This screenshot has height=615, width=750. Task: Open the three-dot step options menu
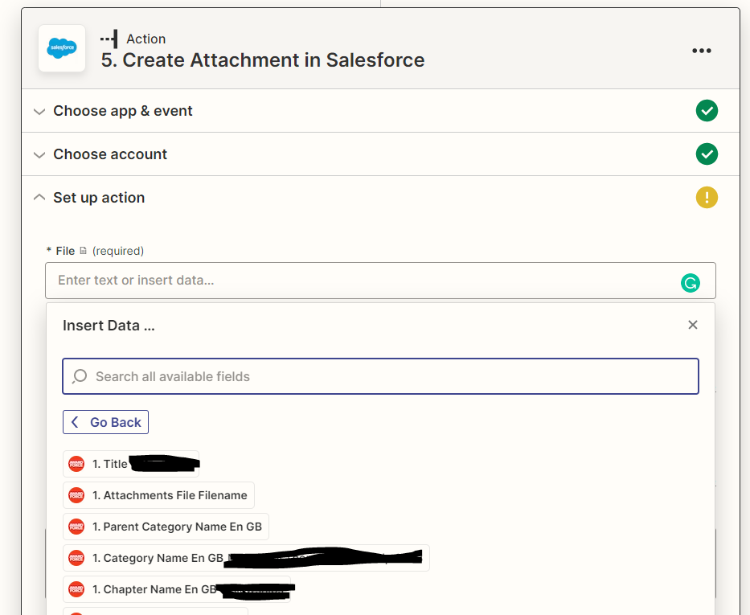(x=701, y=51)
